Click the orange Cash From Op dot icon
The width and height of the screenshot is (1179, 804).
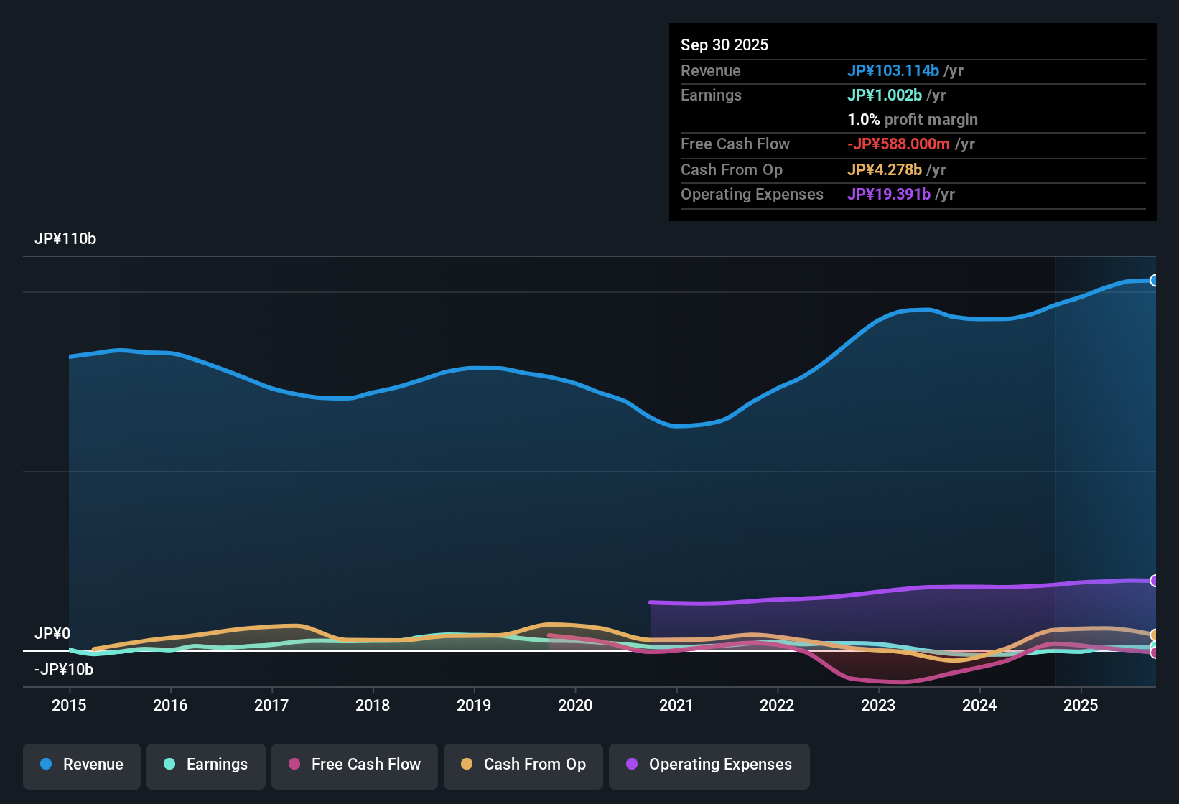466,765
